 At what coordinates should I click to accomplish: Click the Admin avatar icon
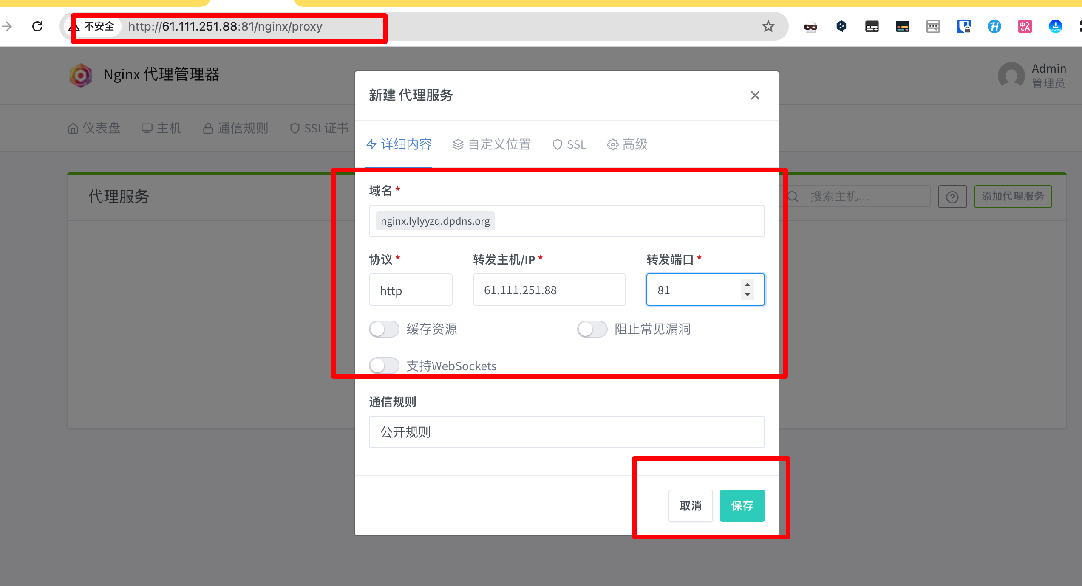click(x=1011, y=76)
